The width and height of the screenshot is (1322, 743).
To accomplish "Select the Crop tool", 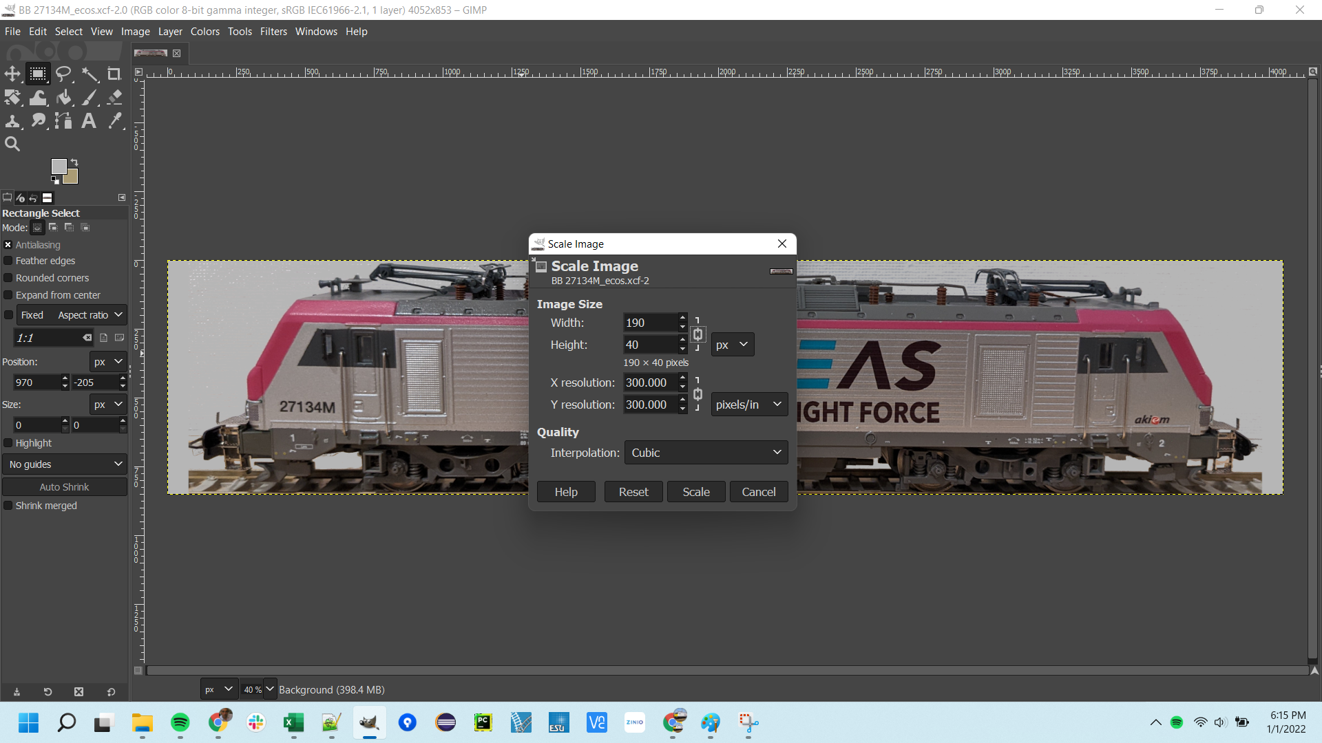I will coord(114,74).
